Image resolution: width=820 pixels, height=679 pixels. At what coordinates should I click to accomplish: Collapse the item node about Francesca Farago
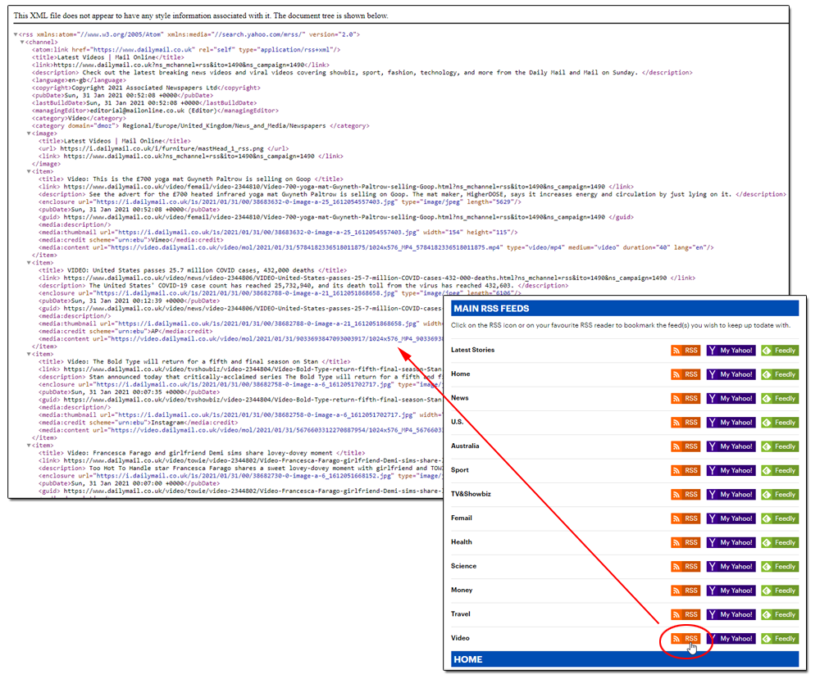[x=29, y=446]
